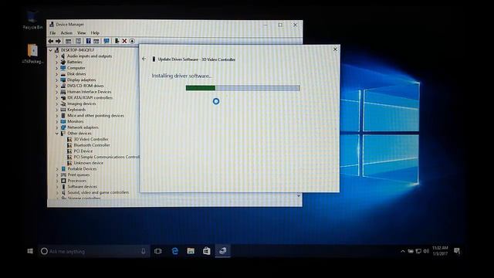Click the Disable down-arrow circle toolbar icon

(132, 41)
